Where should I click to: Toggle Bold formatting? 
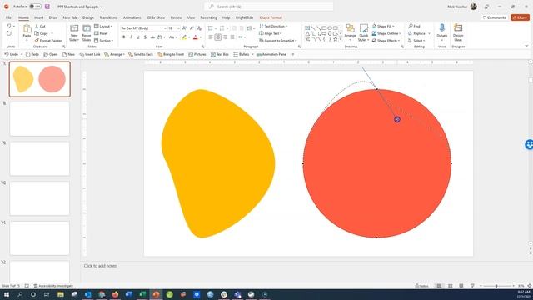tap(124, 37)
